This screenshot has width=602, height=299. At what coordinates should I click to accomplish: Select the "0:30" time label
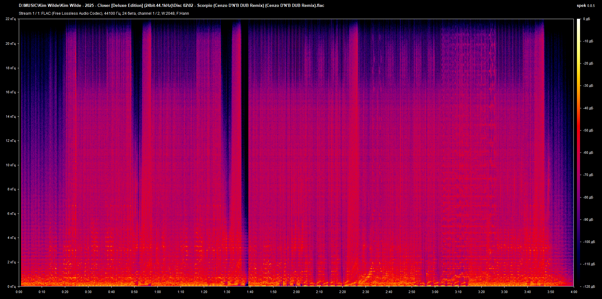(x=88, y=292)
